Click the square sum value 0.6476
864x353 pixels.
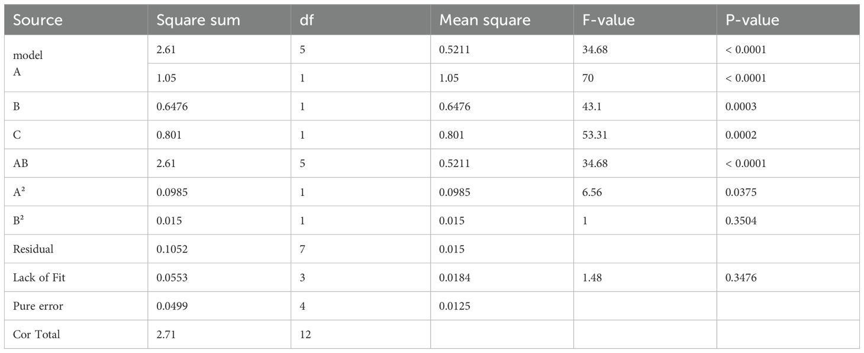tap(171, 106)
